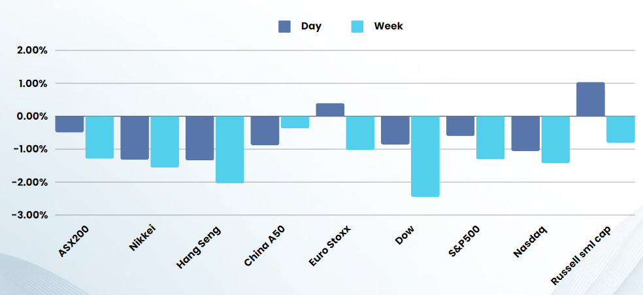643x295 pixels.
Task: Select the Russell sml cap Week bar
Action: [621, 129]
